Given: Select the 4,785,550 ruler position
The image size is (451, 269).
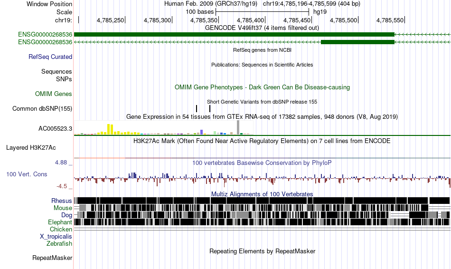Looking at the screenshot, I should coord(390,20).
